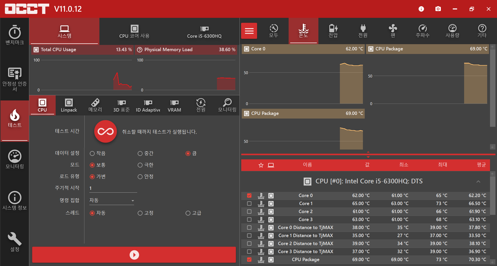Show 사용량 usage sensors

(452, 31)
